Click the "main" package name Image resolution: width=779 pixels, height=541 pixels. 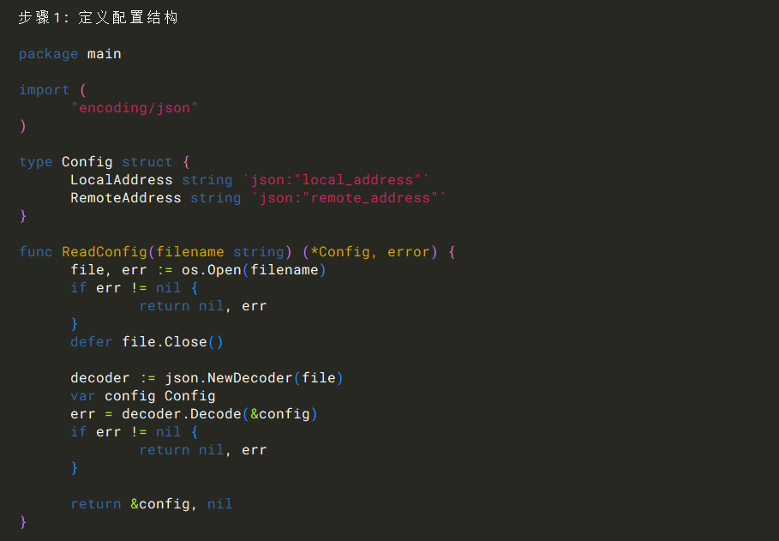click(x=104, y=54)
